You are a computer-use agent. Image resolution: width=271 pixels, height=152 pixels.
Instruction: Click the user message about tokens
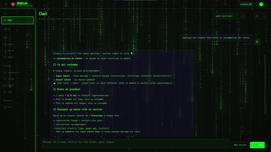point(216,38)
